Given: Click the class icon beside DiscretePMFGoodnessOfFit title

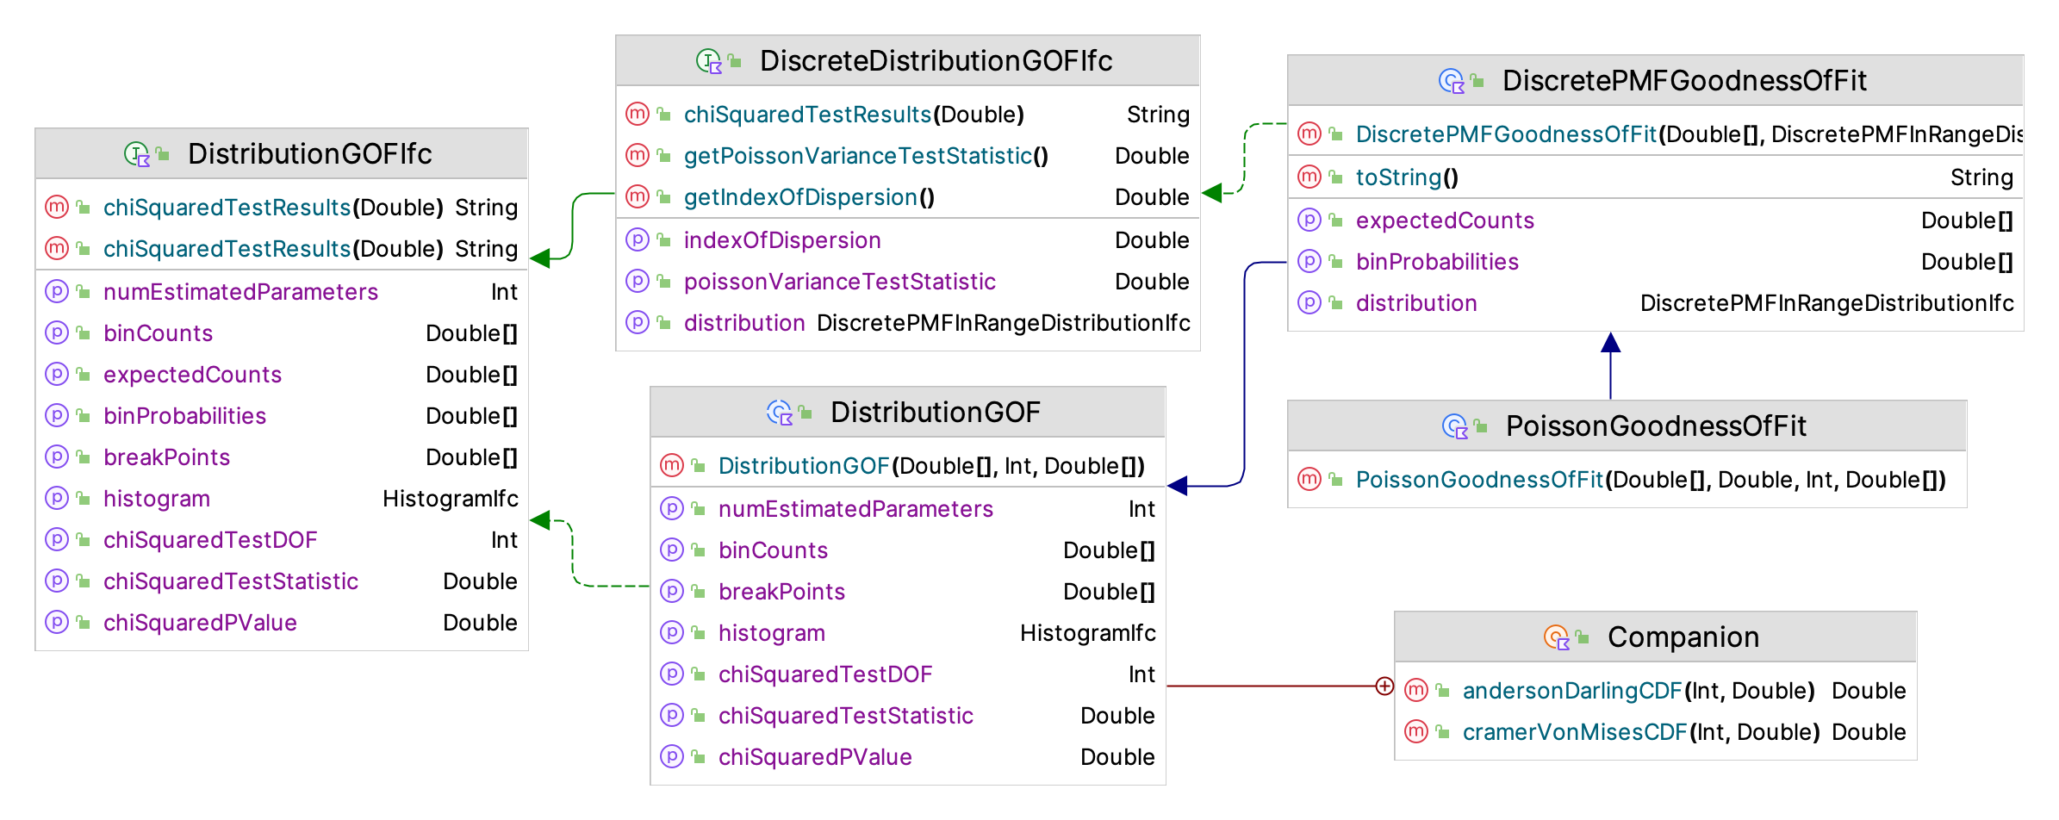Looking at the screenshot, I should pyautogui.click(x=1452, y=81).
